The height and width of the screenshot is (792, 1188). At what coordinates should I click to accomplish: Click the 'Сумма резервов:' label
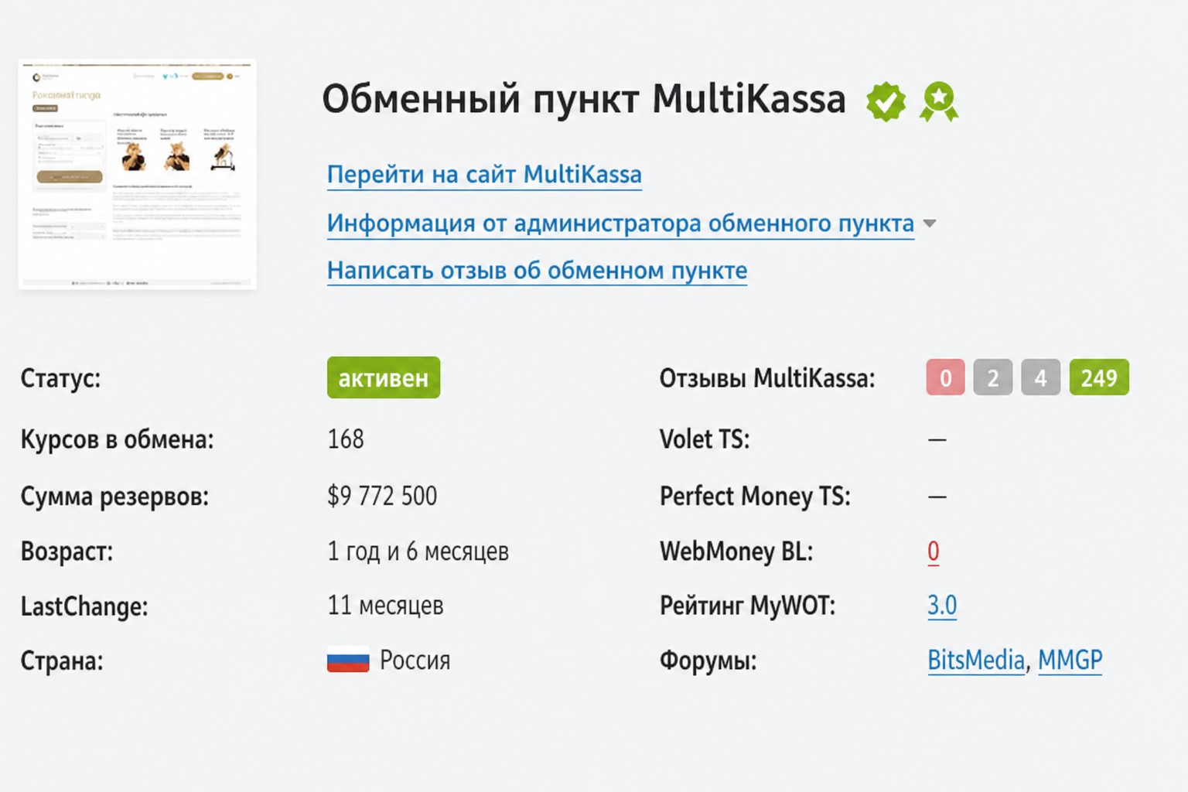[x=114, y=497]
